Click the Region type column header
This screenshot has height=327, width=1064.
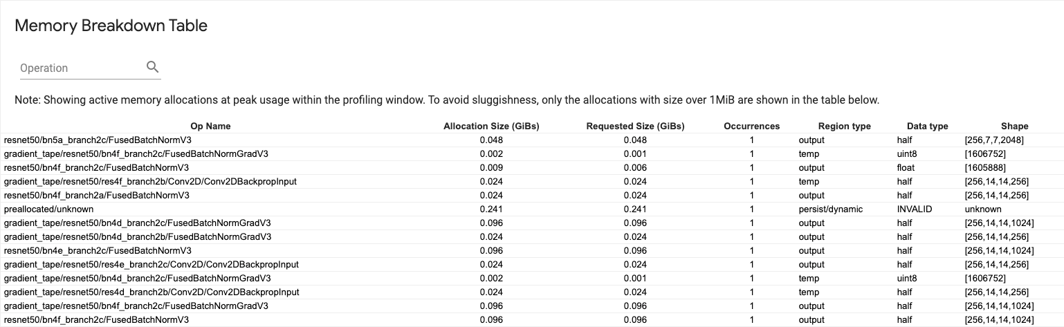[844, 126]
